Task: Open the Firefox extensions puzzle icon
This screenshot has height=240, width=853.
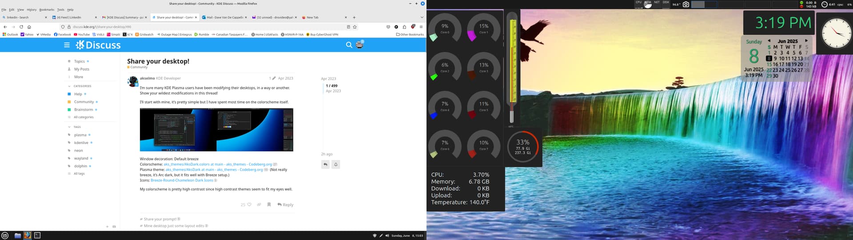Action: coord(404,27)
